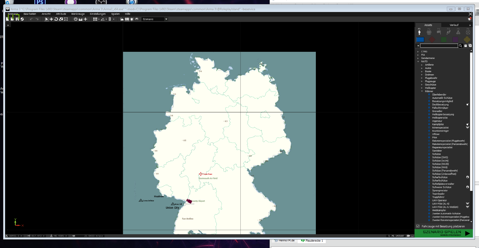This screenshot has width=479, height=248.
Task: Switch to the groups (F2) asset mode
Action: click(x=429, y=32)
